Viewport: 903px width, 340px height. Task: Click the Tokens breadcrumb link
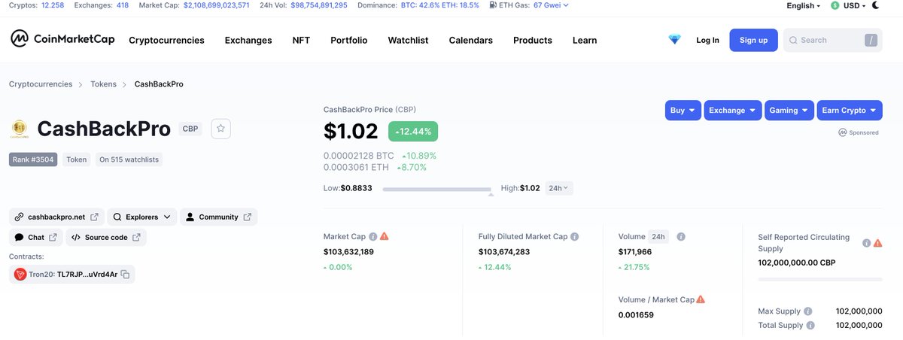click(103, 84)
